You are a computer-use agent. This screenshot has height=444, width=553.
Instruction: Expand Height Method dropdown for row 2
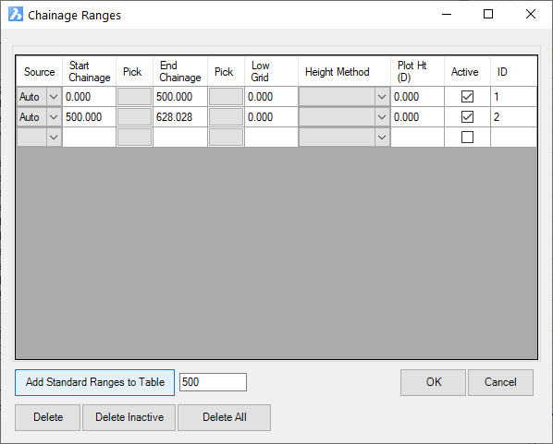point(382,117)
